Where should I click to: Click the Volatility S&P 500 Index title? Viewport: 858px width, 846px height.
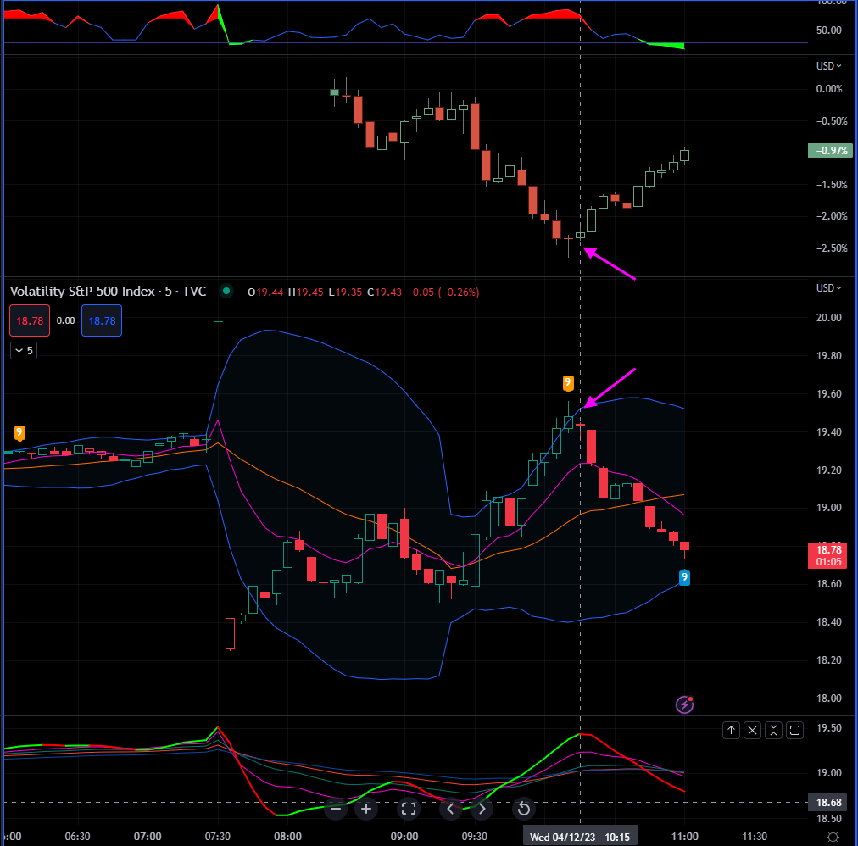point(108,292)
